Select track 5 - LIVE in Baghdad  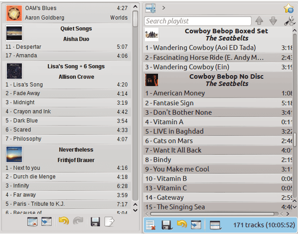[x=218, y=132]
